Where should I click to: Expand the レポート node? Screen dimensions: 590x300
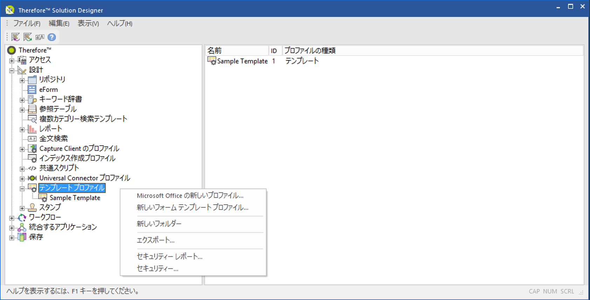point(22,130)
